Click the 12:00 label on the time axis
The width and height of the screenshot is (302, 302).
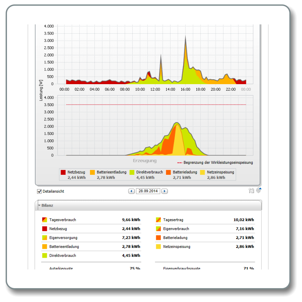pyautogui.click(x=155, y=89)
